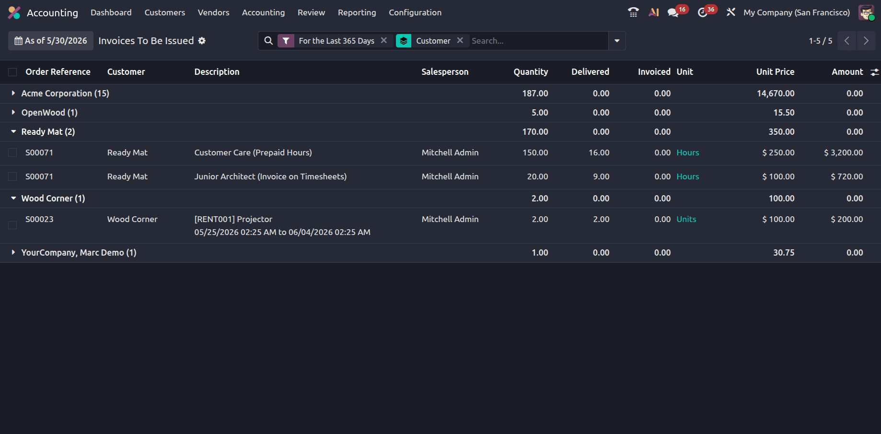Go to the previous page arrow

tap(847, 41)
